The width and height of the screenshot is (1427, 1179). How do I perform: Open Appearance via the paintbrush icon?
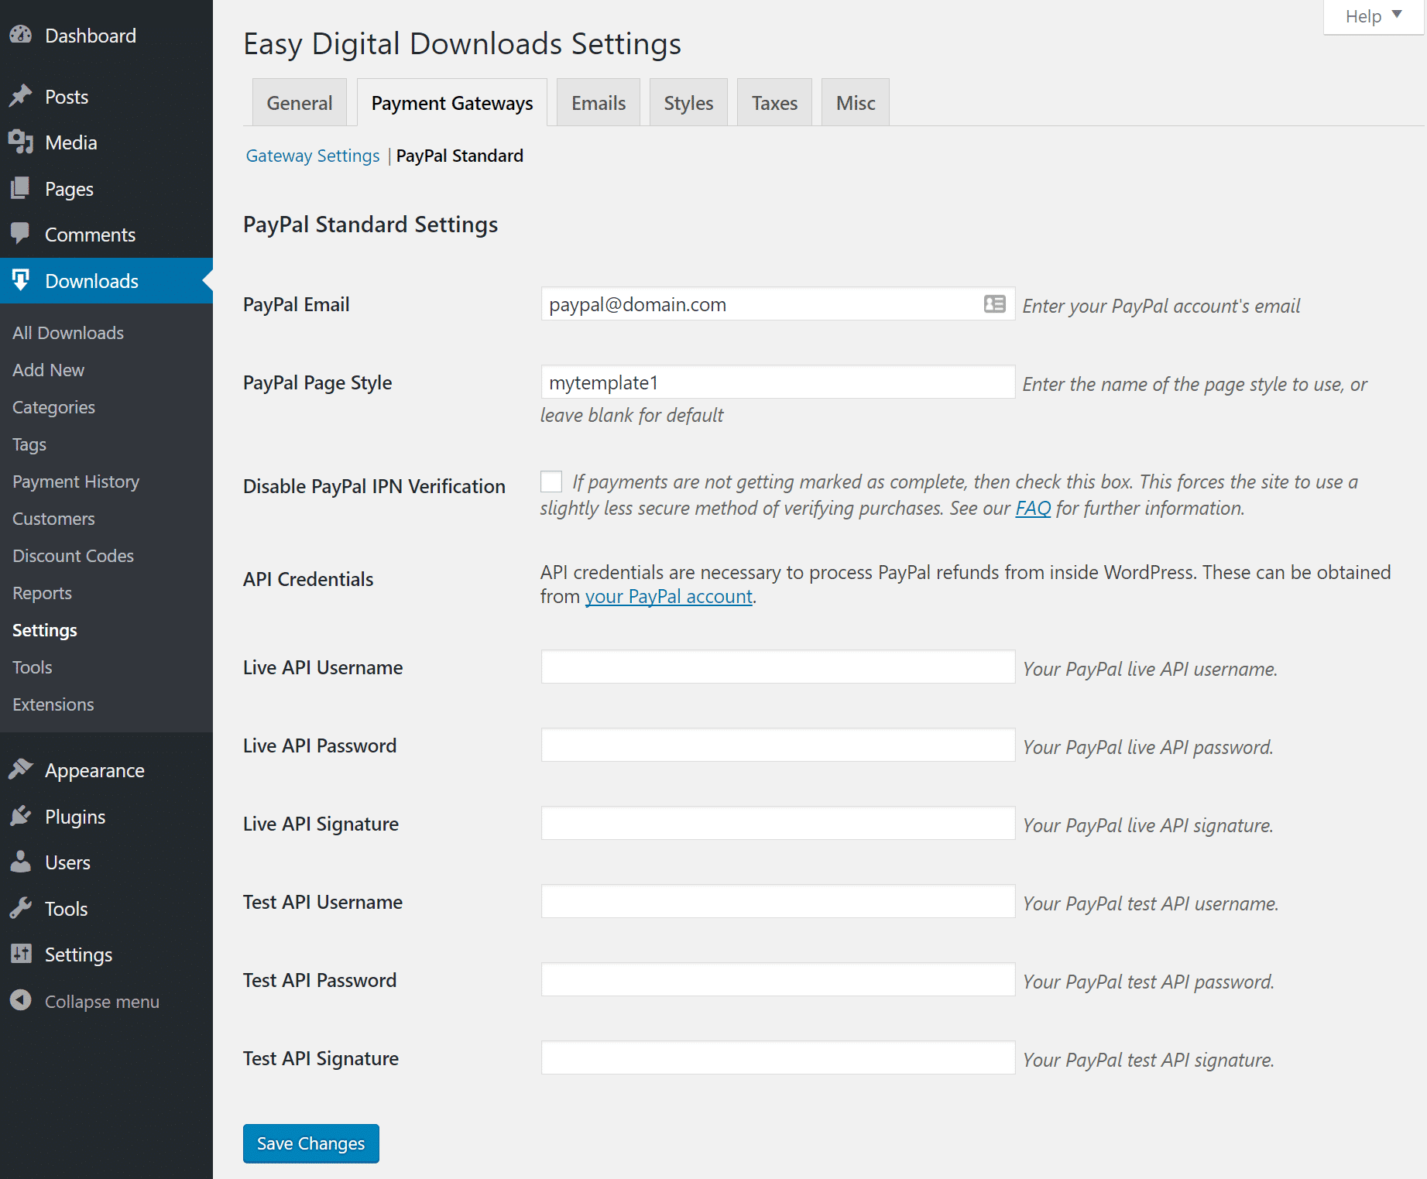coord(21,769)
